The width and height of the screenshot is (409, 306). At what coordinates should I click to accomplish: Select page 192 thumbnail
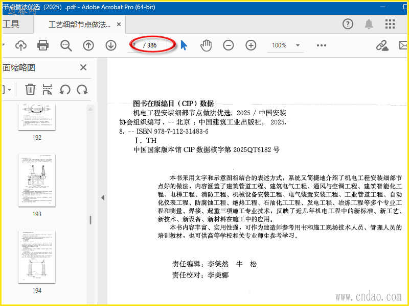37,118
